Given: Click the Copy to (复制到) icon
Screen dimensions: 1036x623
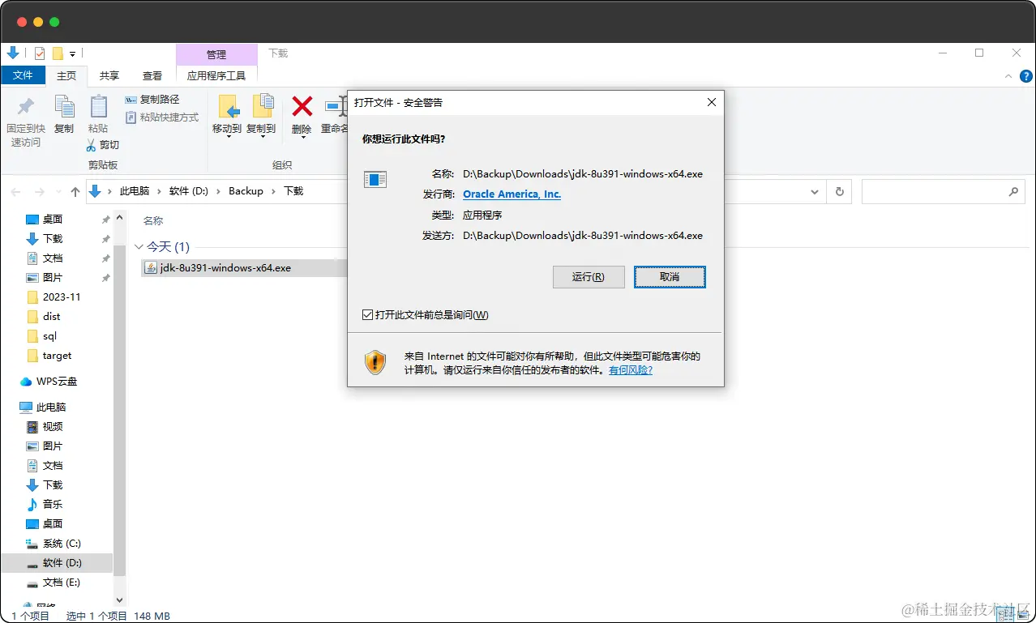Looking at the screenshot, I should pyautogui.click(x=262, y=106).
